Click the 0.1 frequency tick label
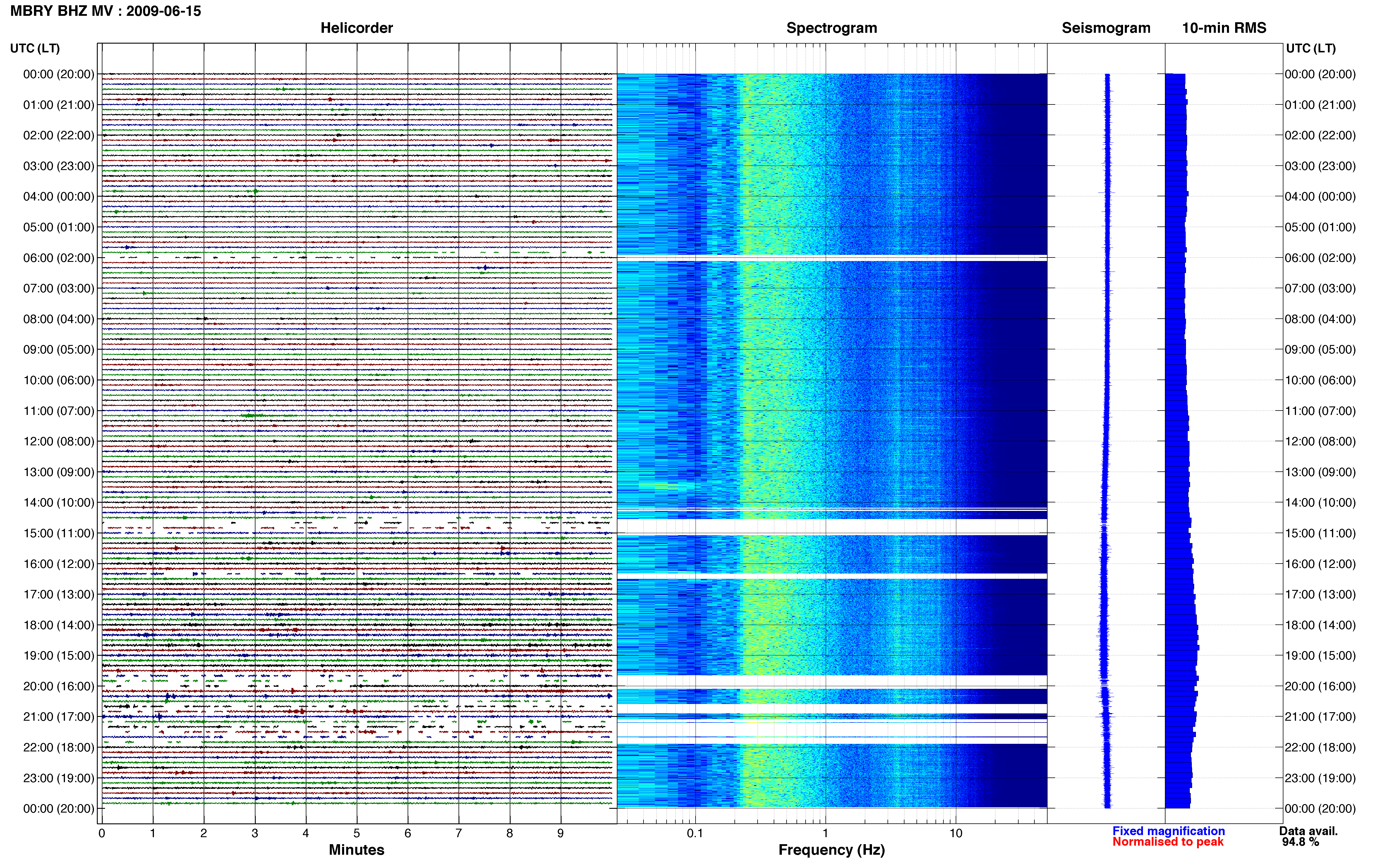1387x867 pixels. 695,833
